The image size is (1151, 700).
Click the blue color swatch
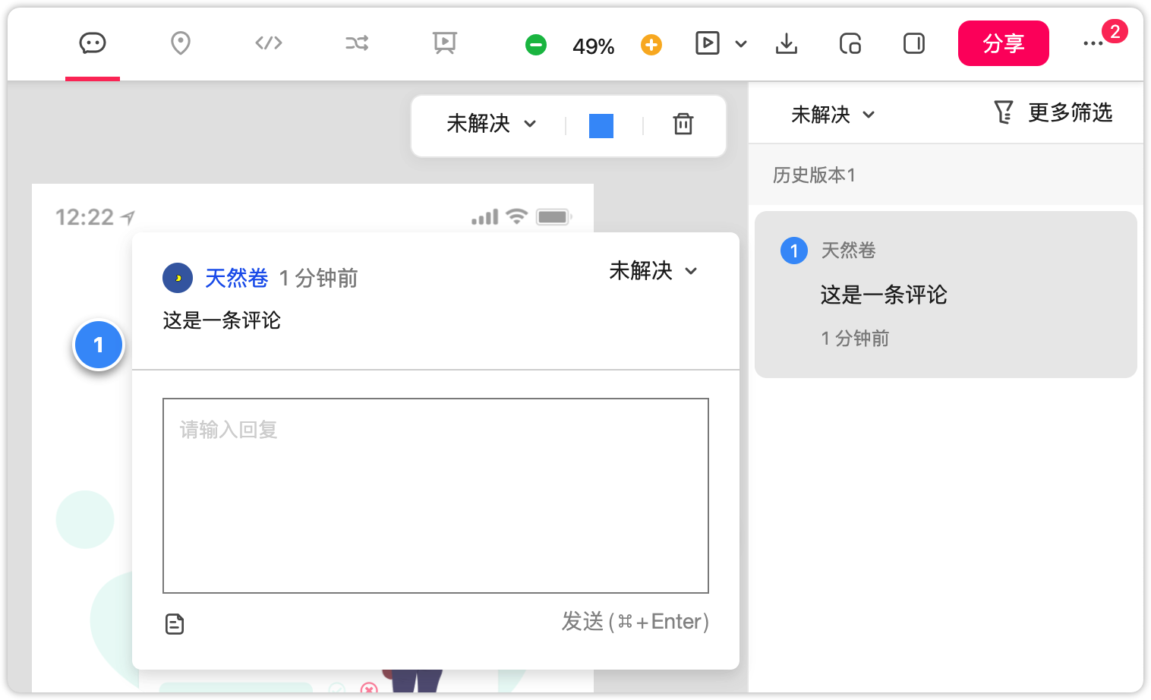click(x=601, y=126)
